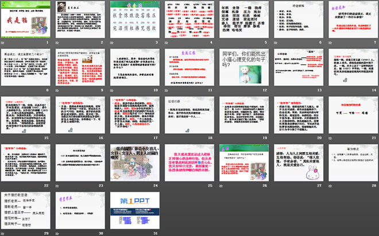Select slide 11 with the blue diagram boxes
Viewport: 379px width, 236px height.
[x=188, y=68]
